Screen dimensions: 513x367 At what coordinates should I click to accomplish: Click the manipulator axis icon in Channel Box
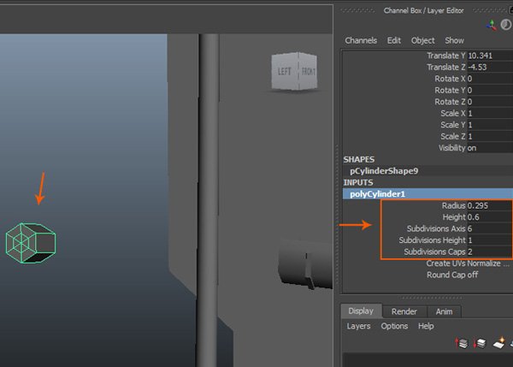491,25
